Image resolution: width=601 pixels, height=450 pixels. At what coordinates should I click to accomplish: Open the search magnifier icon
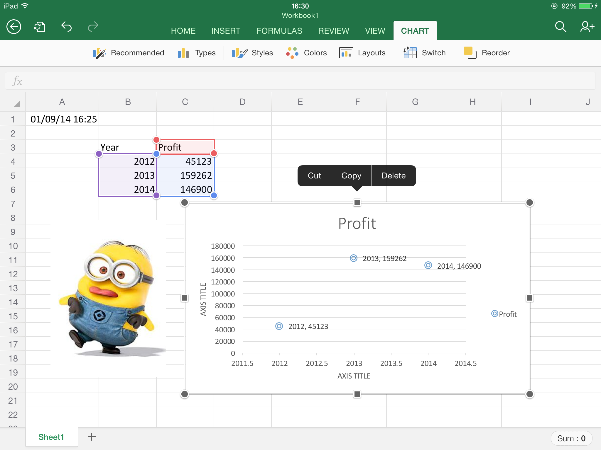(561, 27)
